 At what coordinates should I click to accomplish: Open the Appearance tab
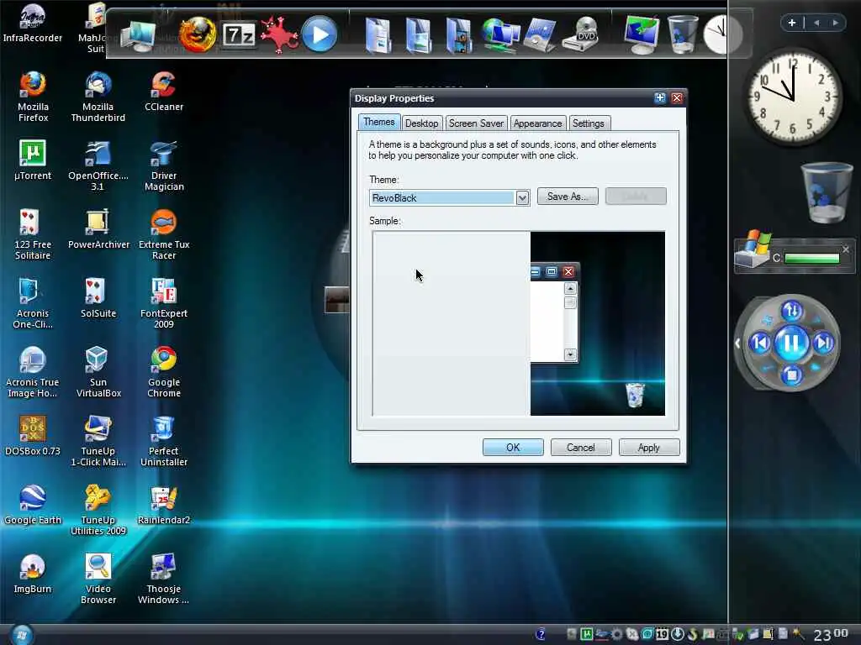point(537,123)
